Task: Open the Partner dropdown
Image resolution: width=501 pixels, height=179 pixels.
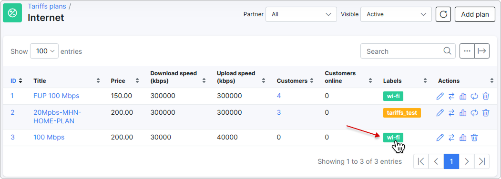Action: pos(301,14)
